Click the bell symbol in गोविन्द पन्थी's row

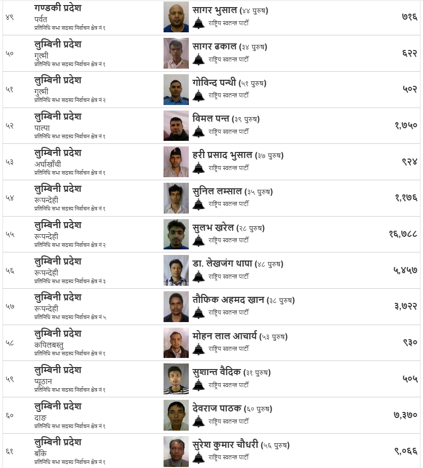pos(198,95)
